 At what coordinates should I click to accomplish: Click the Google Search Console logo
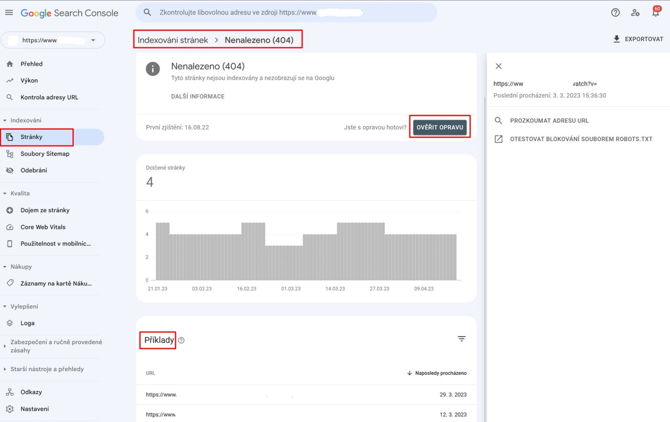pos(69,13)
